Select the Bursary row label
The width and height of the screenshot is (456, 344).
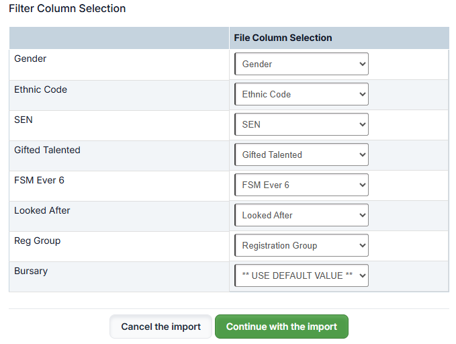[x=31, y=271]
